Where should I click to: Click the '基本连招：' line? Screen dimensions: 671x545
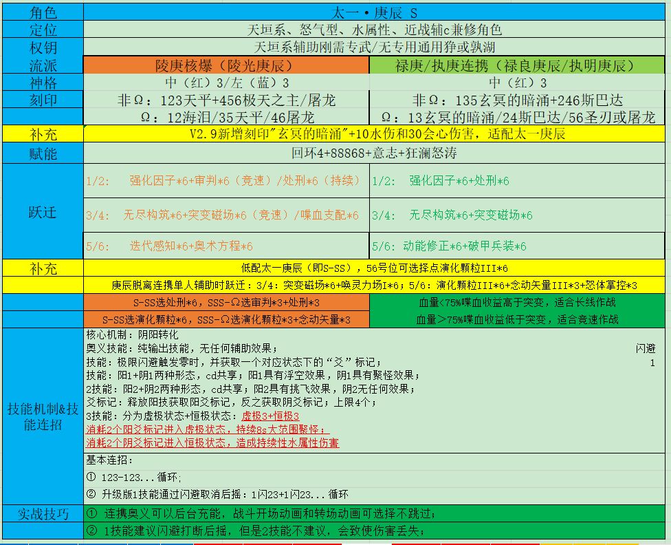click(109, 460)
